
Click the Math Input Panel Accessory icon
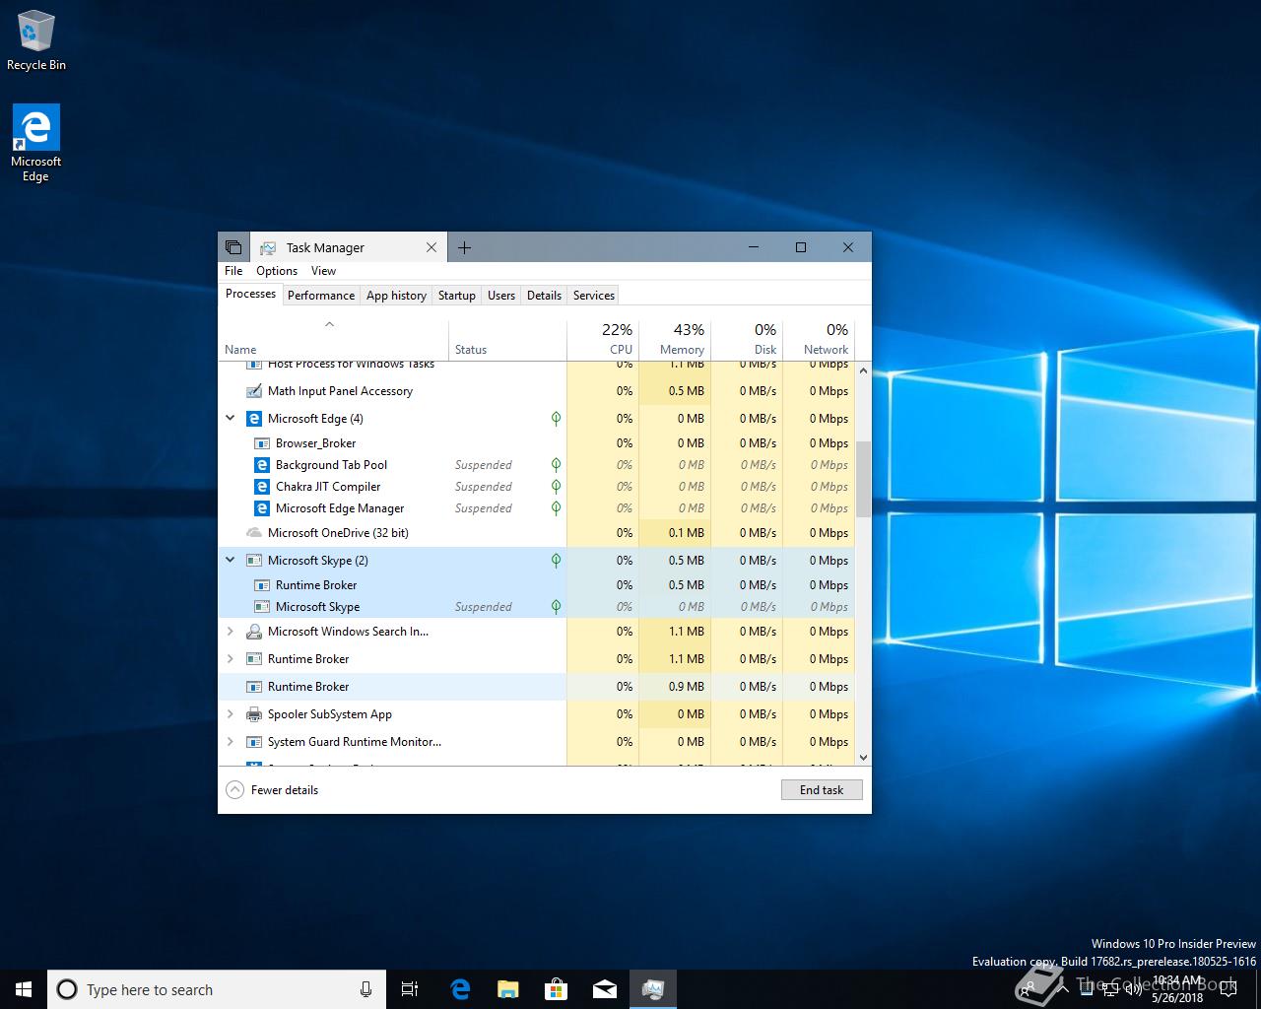pyautogui.click(x=253, y=391)
